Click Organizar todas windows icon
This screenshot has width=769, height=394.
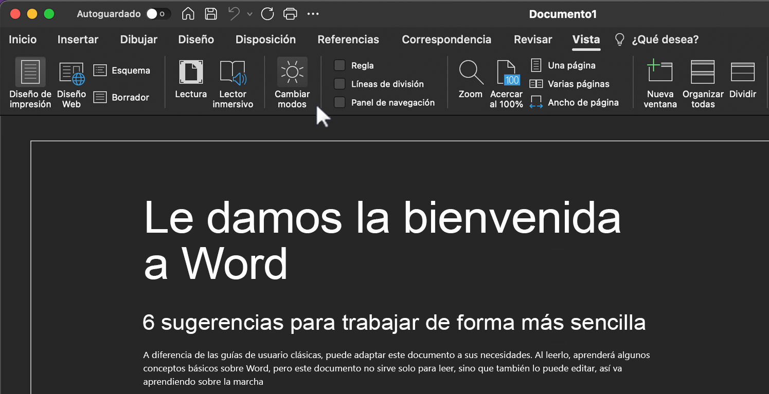(703, 84)
